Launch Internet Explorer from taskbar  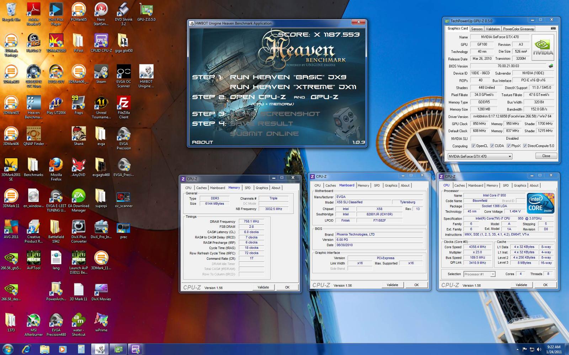click(x=26, y=349)
